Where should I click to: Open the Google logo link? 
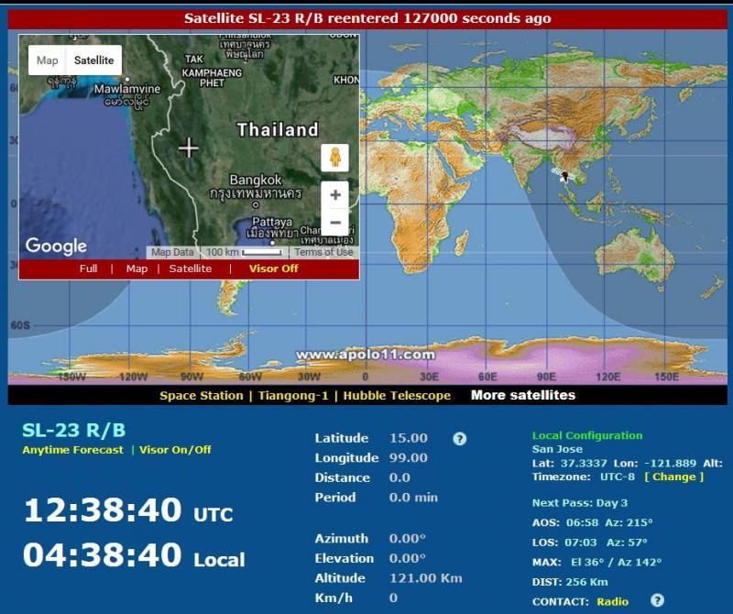click(x=56, y=246)
